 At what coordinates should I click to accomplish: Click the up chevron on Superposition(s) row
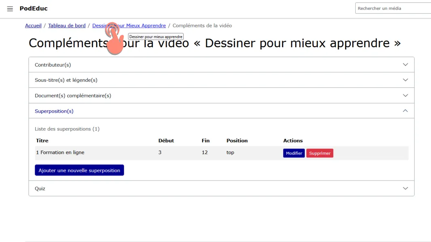(x=405, y=111)
